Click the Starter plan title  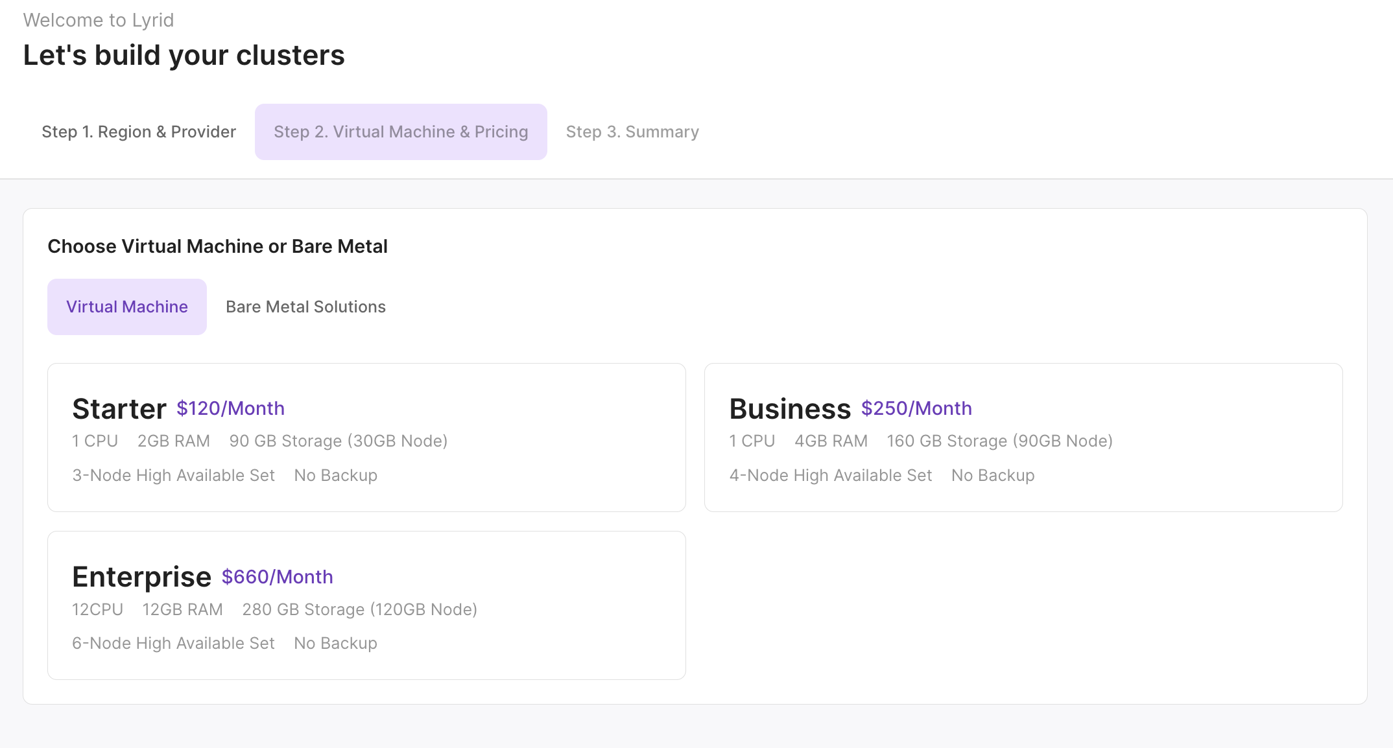point(119,409)
